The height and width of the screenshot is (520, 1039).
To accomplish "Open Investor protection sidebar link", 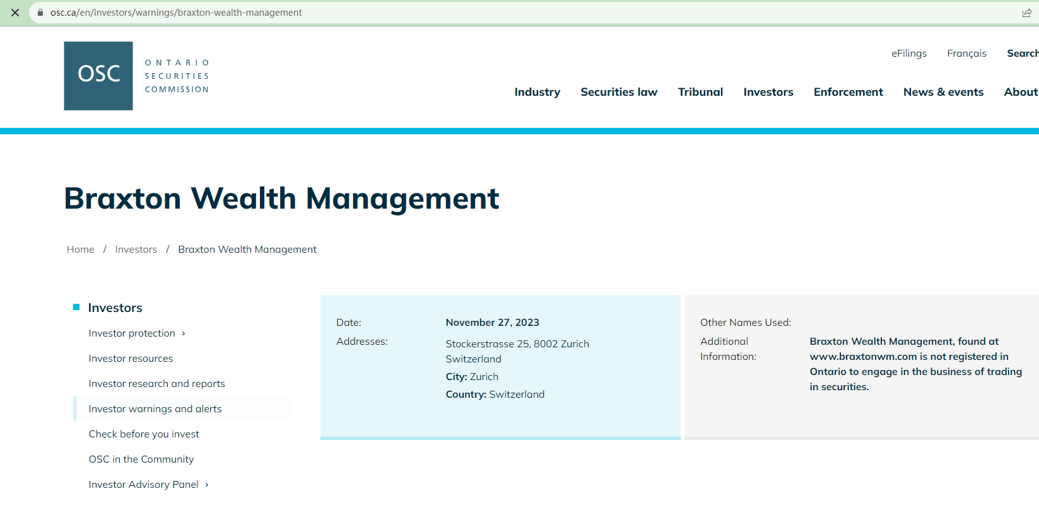I will click(132, 333).
